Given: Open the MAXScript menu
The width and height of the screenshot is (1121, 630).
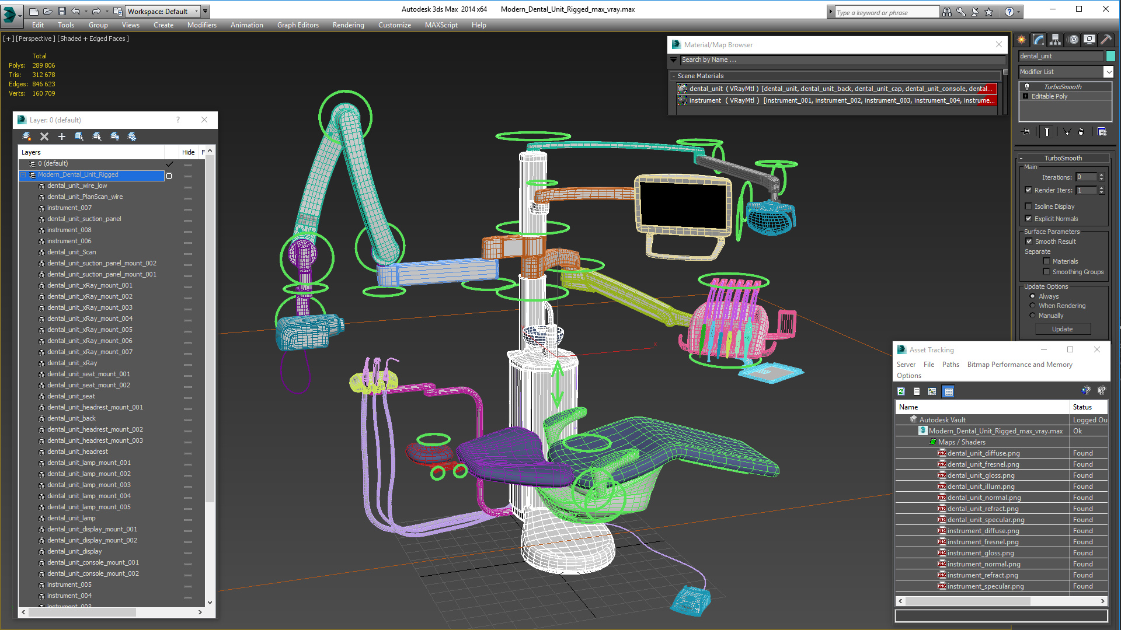Looking at the screenshot, I should [441, 25].
